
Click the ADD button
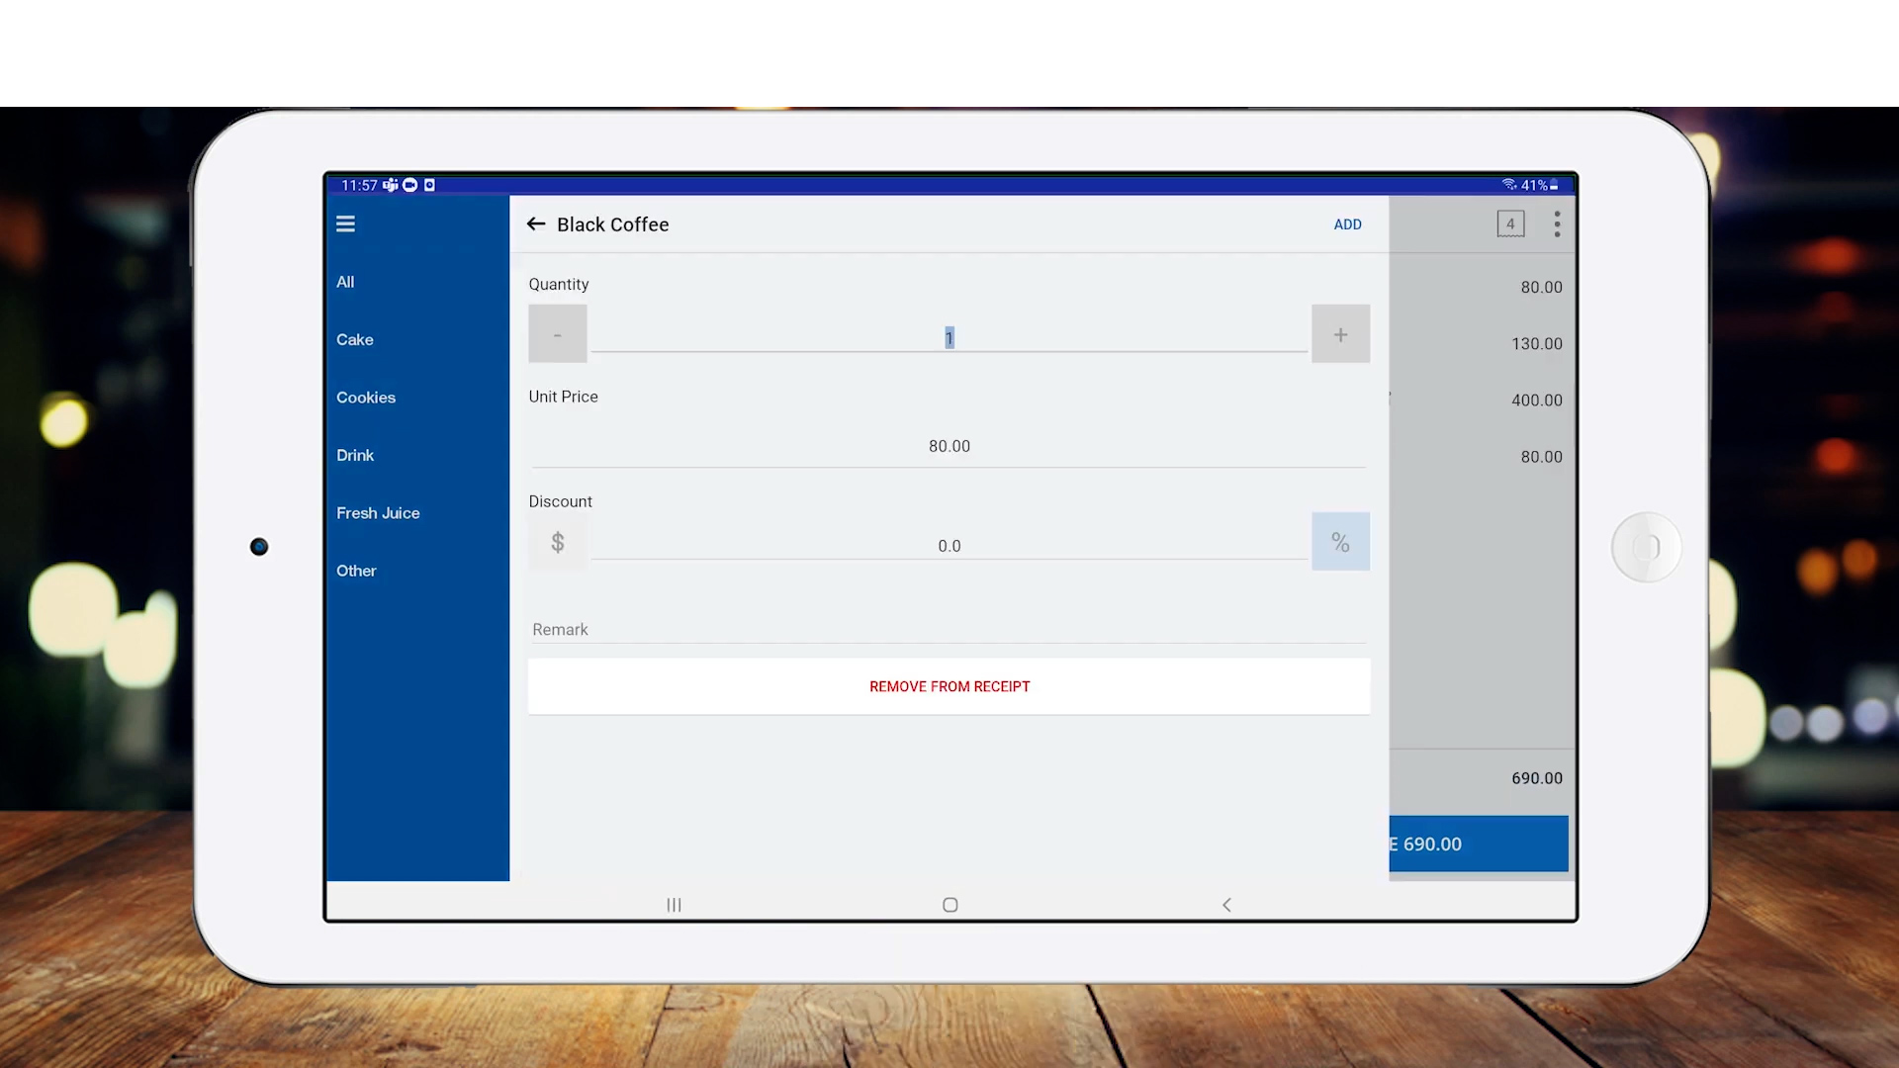click(1347, 224)
